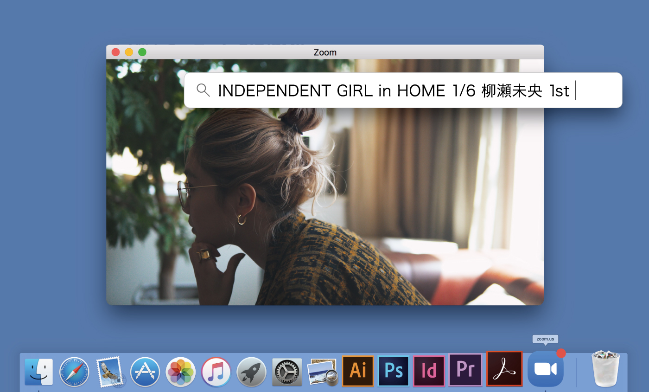Viewport: 649px width, 392px height.
Task: Click inside the Spotlight search text field
Action: tap(403, 90)
